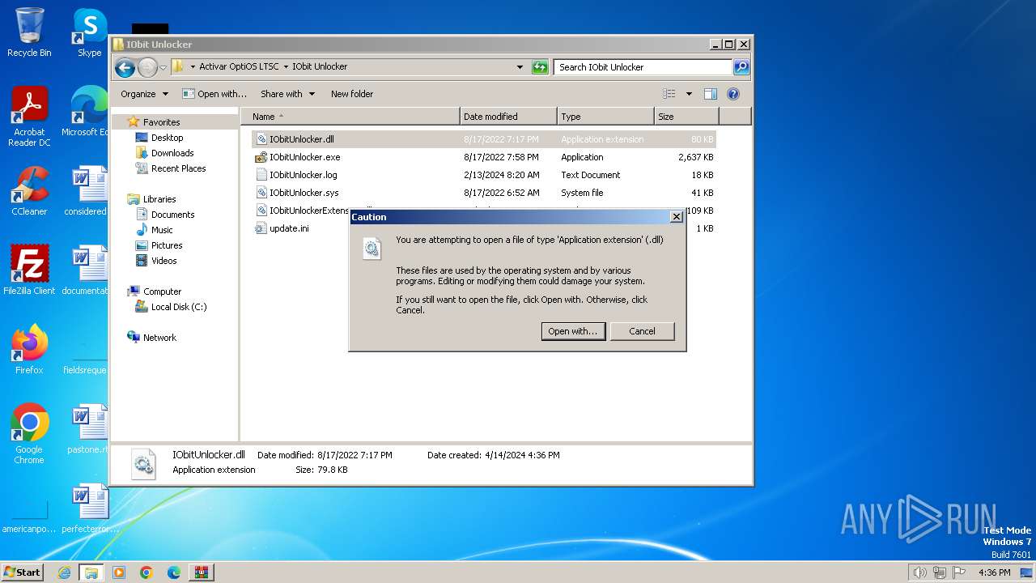The width and height of the screenshot is (1036, 583).
Task: Select Network in the navigation pane
Action: (x=159, y=338)
